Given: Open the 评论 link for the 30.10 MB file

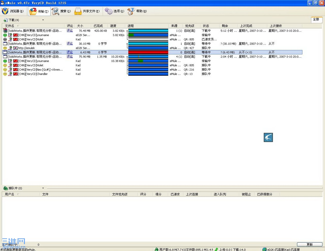Looking at the screenshot, I should point(70,43).
